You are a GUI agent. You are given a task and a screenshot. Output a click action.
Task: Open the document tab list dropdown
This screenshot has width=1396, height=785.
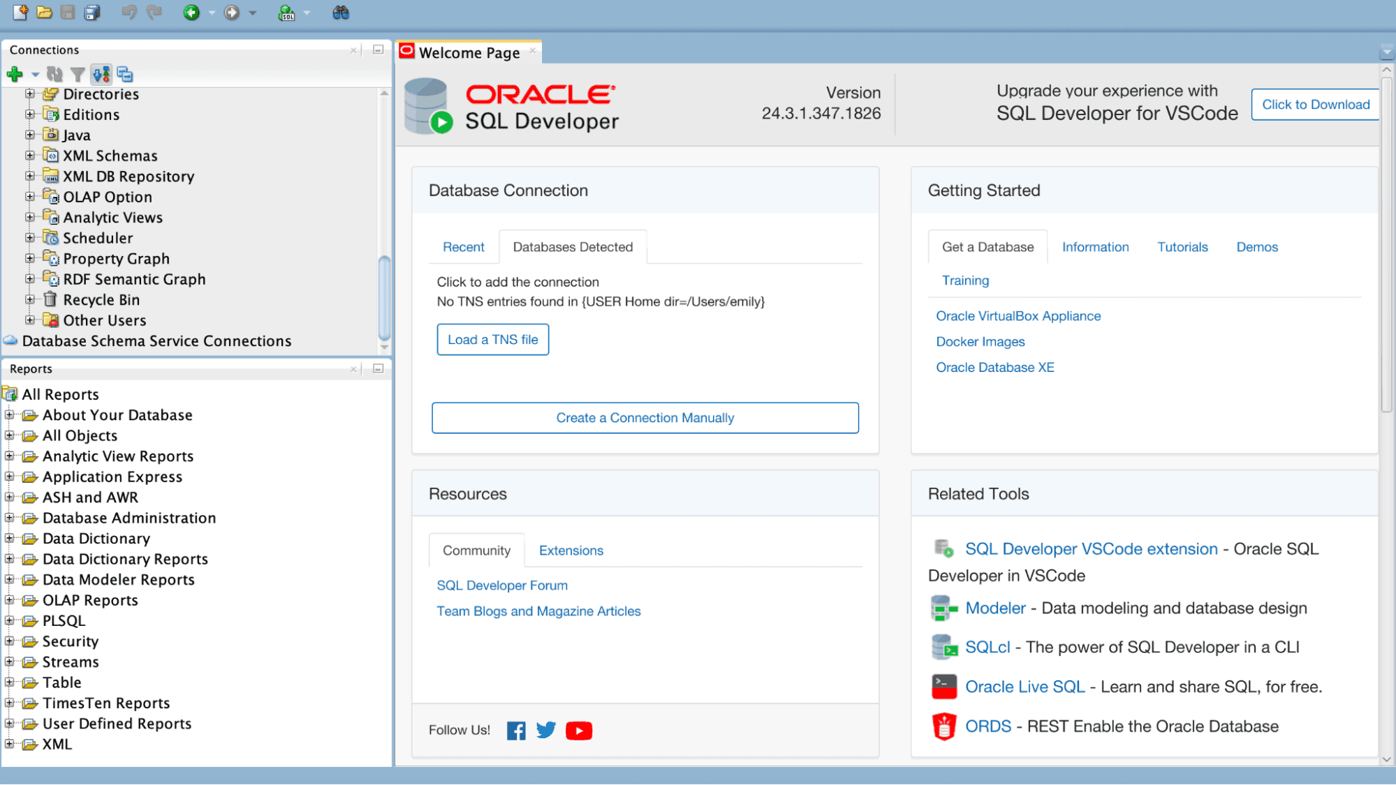click(x=1387, y=52)
